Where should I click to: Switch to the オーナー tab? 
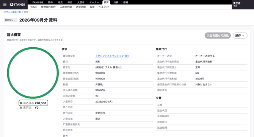pyautogui.click(x=94, y=2)
